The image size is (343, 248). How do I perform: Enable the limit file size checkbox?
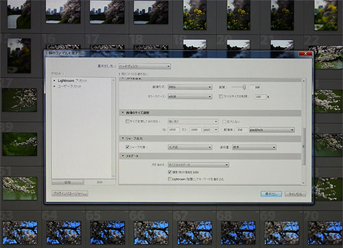[x=221, y=97]
